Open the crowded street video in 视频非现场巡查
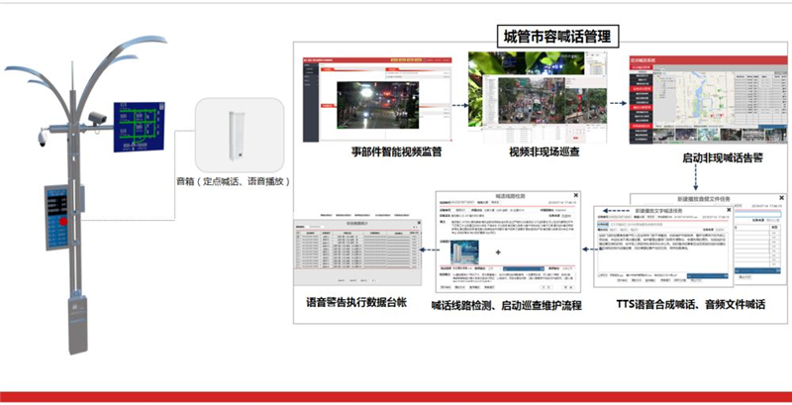The image size is (792, 405). click(531, 100)
